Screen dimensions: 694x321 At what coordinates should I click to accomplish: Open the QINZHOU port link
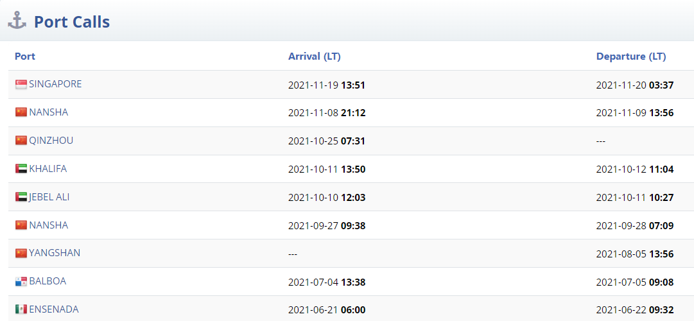point(51,141)
